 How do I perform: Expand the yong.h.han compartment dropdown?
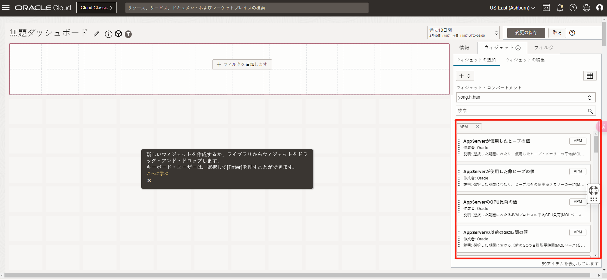(526, 97)
